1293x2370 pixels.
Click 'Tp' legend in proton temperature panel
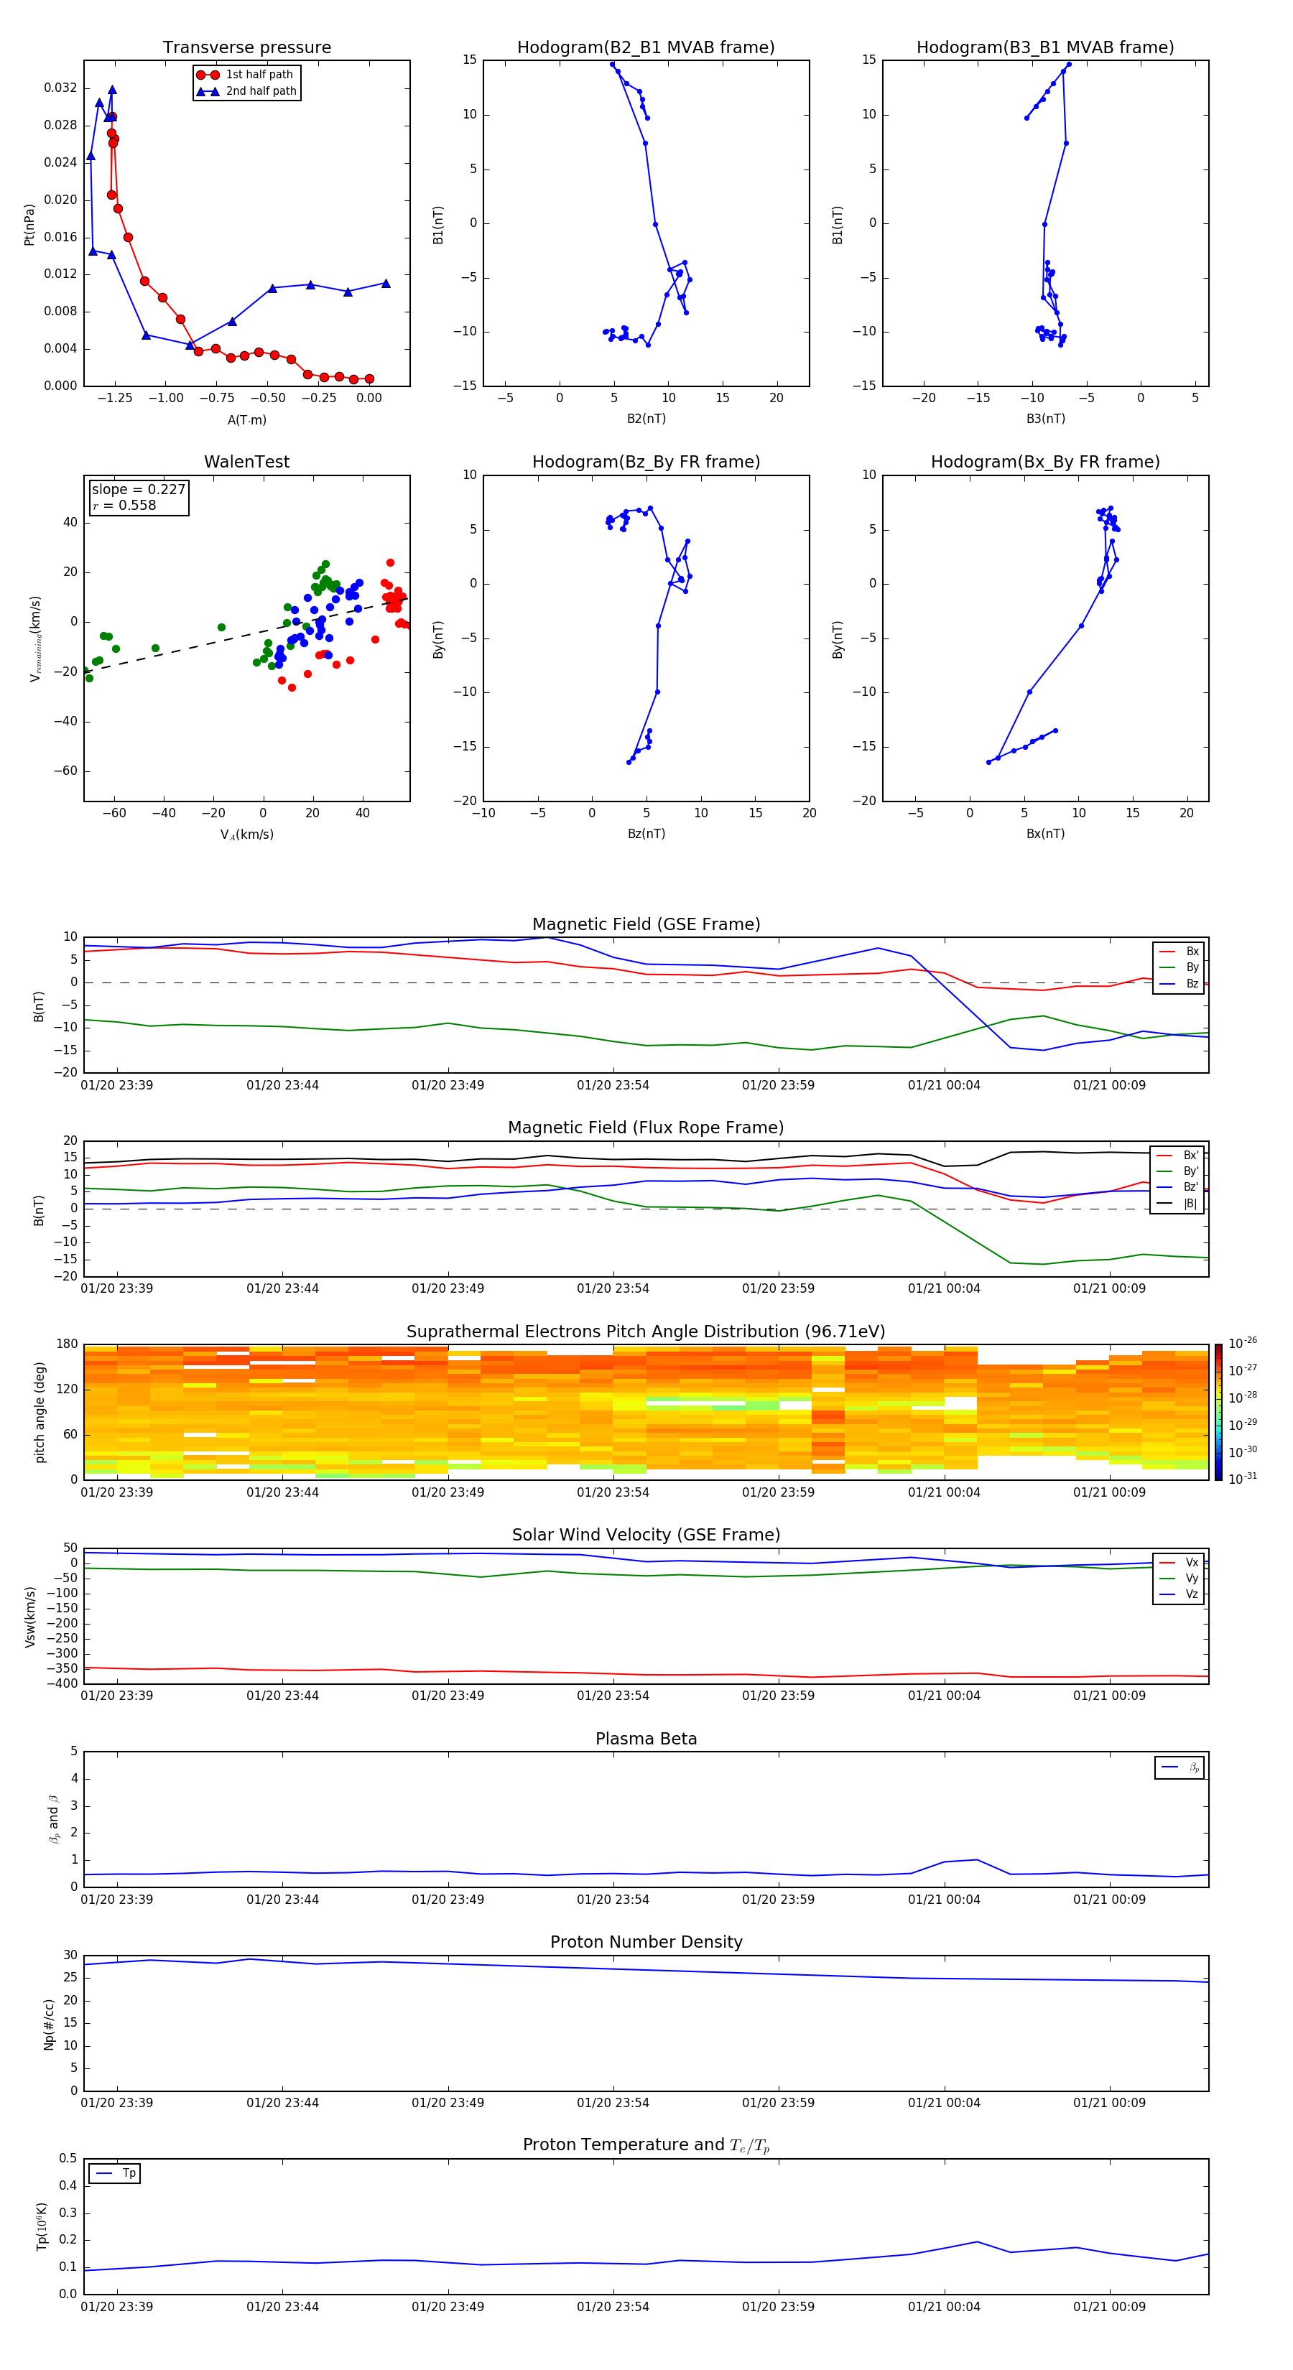tap(115, 2174)
